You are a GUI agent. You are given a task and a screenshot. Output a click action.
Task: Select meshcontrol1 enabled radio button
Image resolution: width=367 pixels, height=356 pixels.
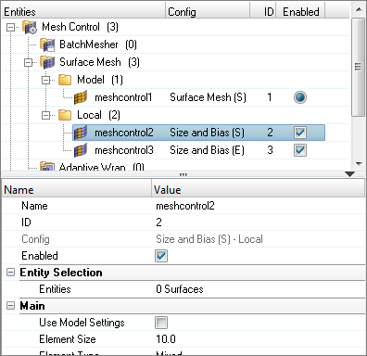(x=300, y=97)
